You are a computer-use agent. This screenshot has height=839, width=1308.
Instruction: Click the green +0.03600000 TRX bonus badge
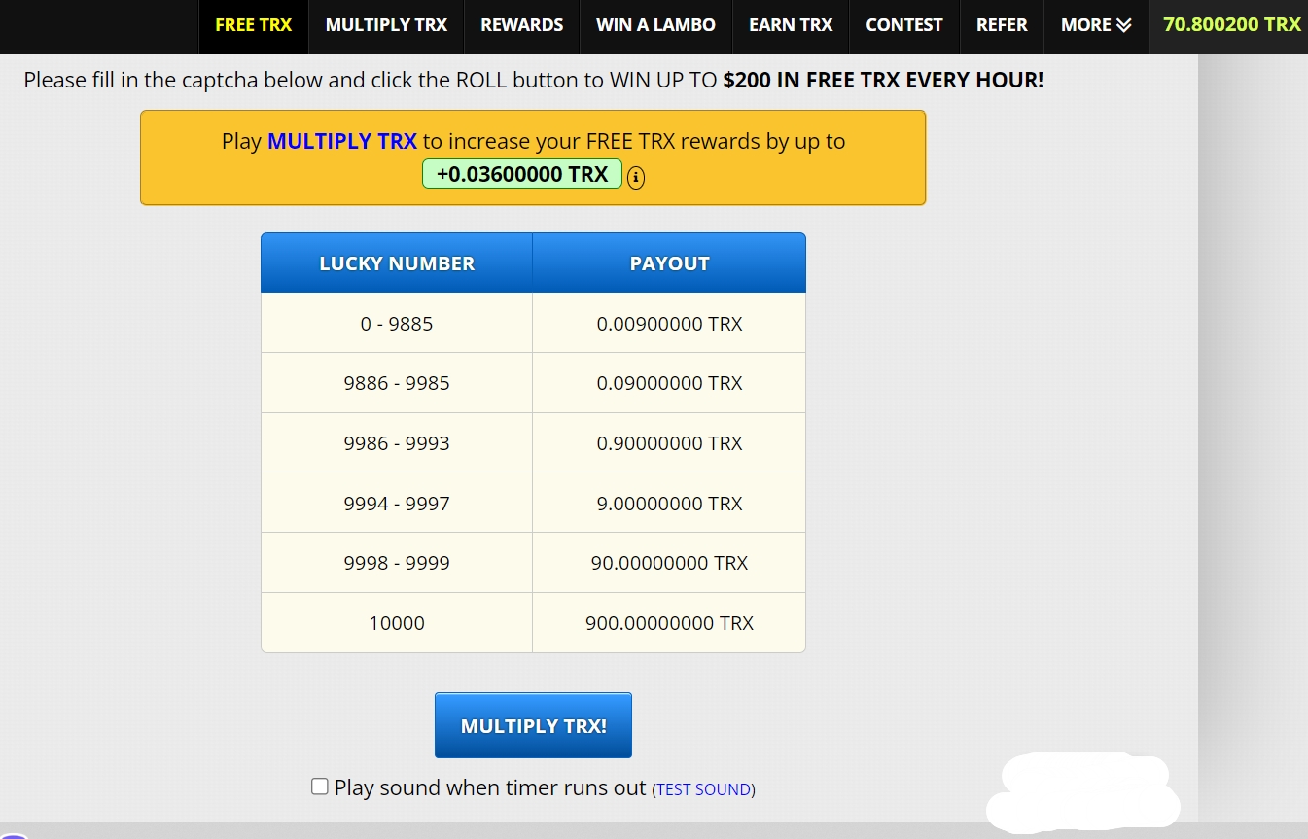pyautogui.click(x=522, y=174)
